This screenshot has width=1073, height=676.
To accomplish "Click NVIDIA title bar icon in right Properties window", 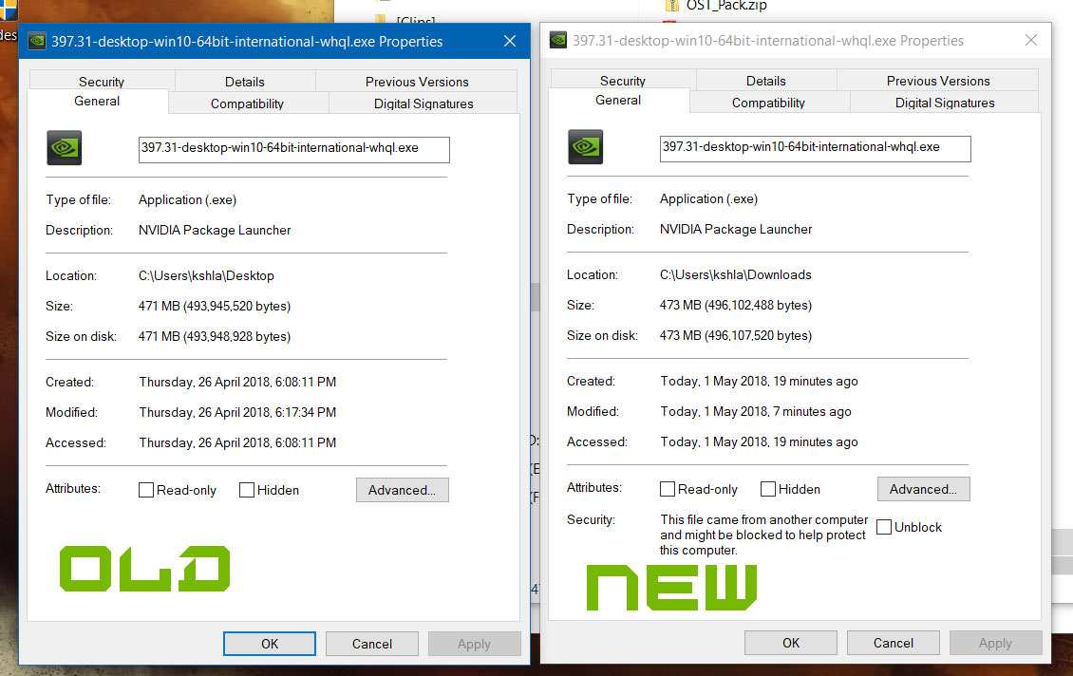I will 558,41.
